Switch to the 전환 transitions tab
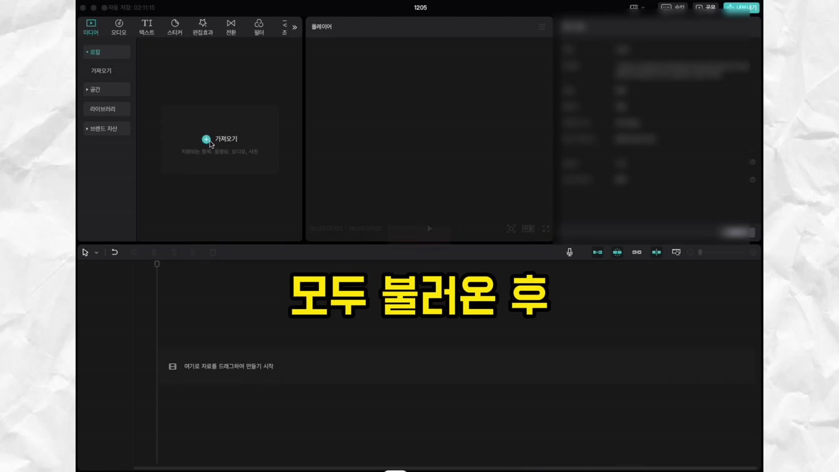This screenshot has height=472, width=839. tap(231, 27)
